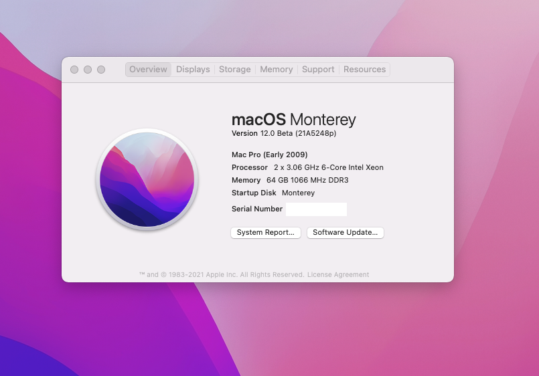Viewport: 539px width, 376px height.
Task: Open System Report
Action: [266, 232]
